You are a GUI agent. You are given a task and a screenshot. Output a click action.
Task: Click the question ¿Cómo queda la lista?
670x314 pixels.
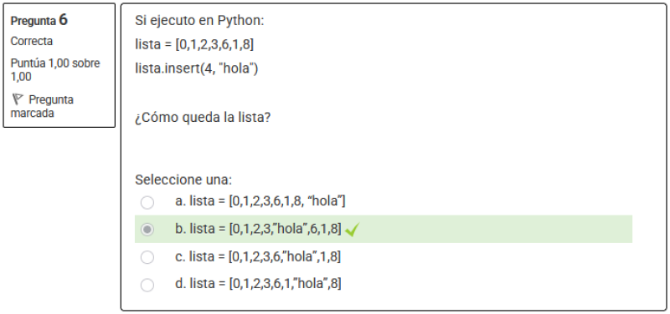pyautogui.click(x=203, y=118)
